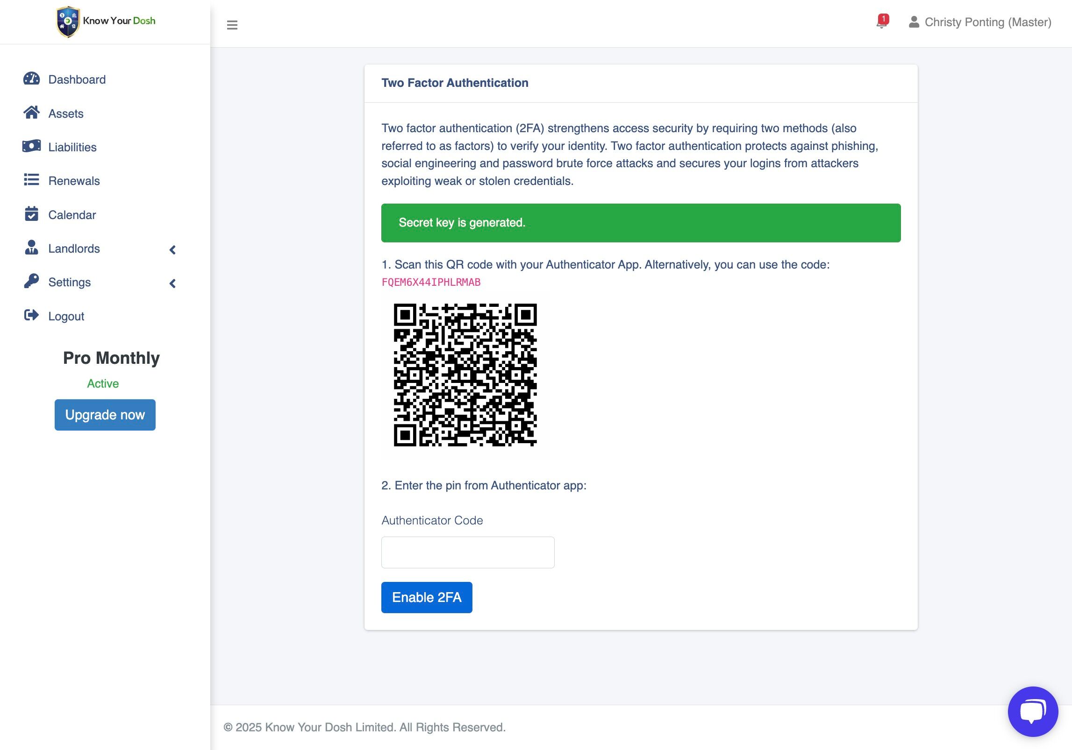Toggle sidebar with hamburger menu icon
The width and height of the screenshot is (1072, 750).
[x=232, y=25]
